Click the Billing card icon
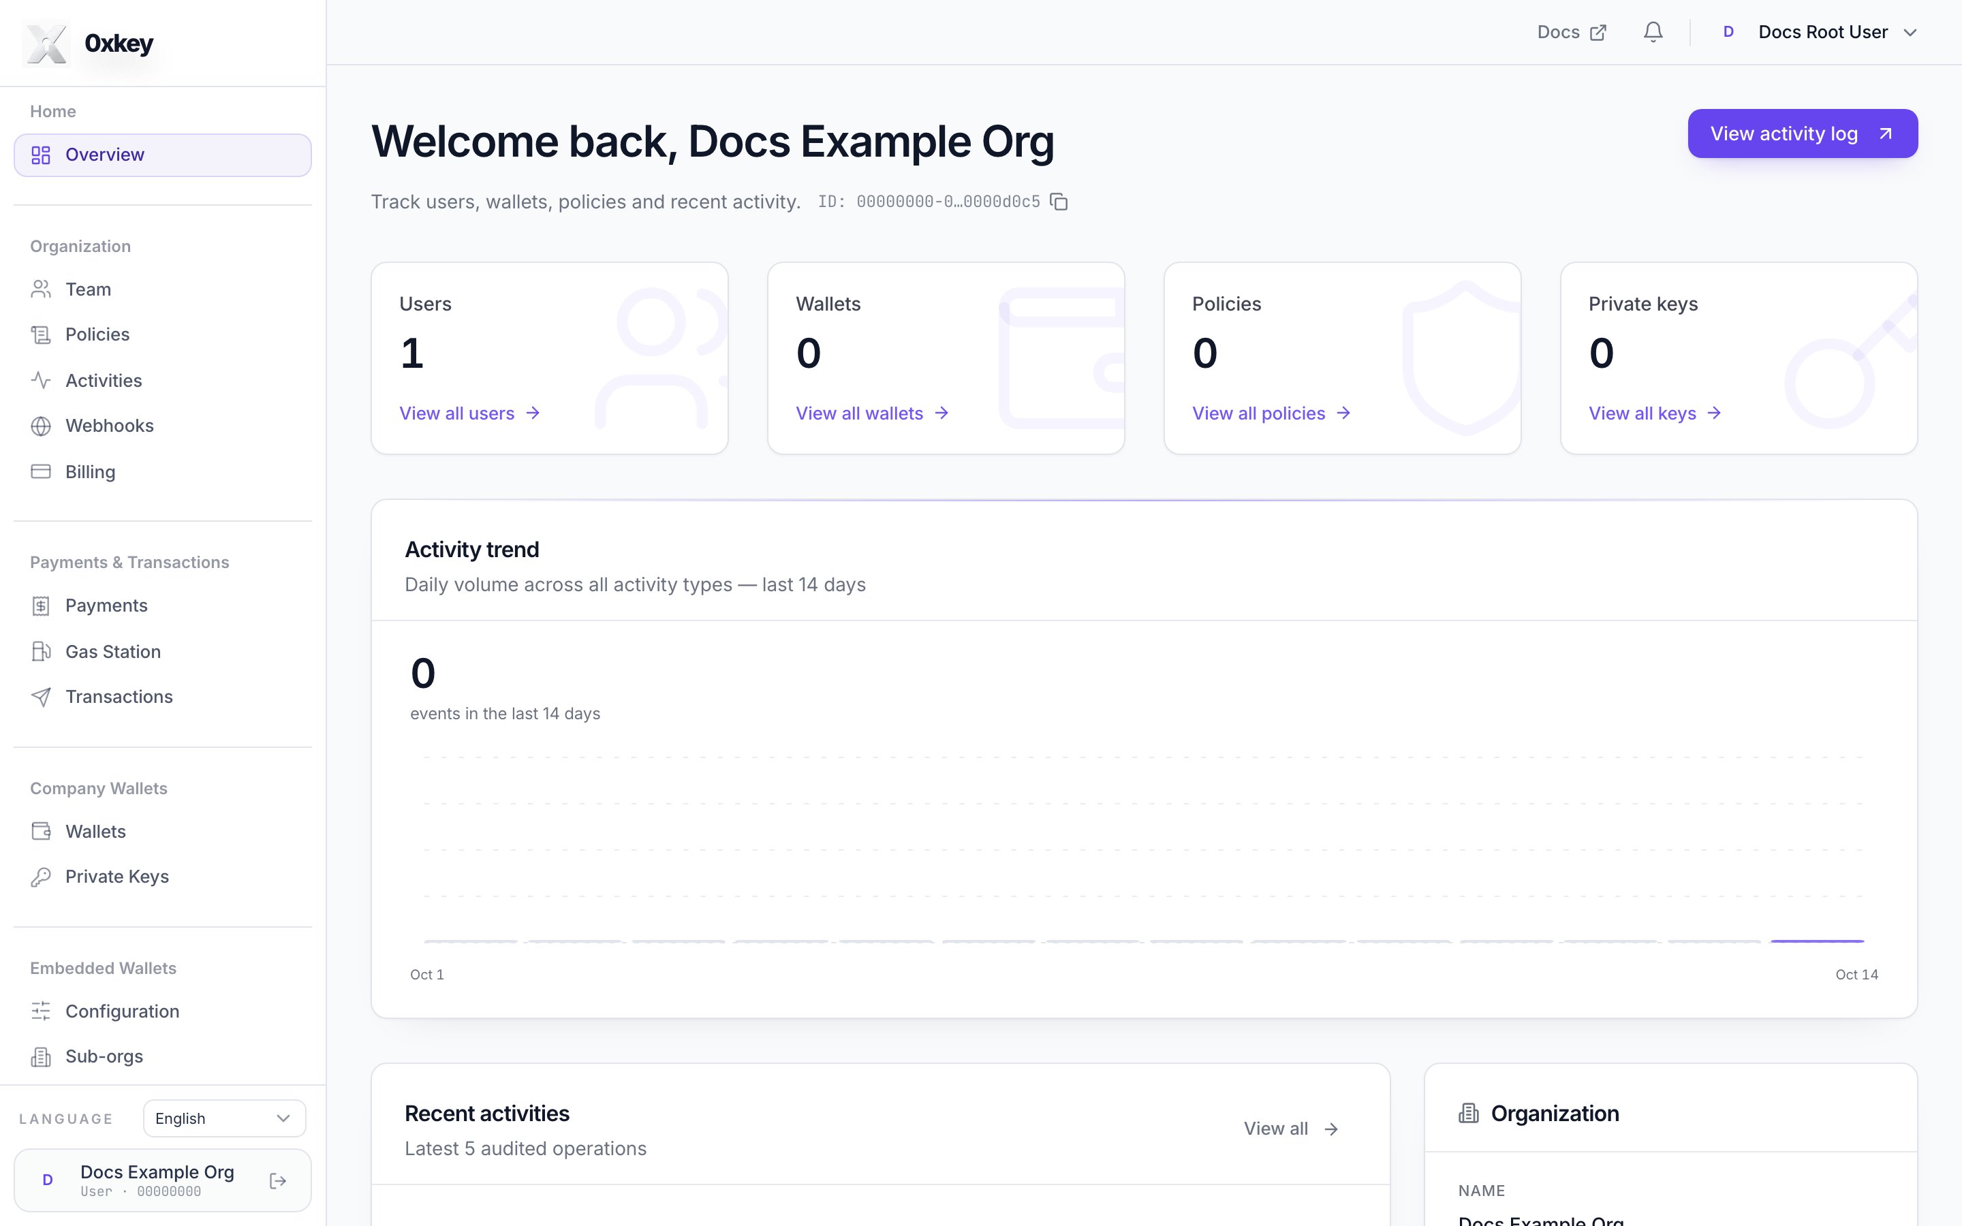 [x=41, y=472]
